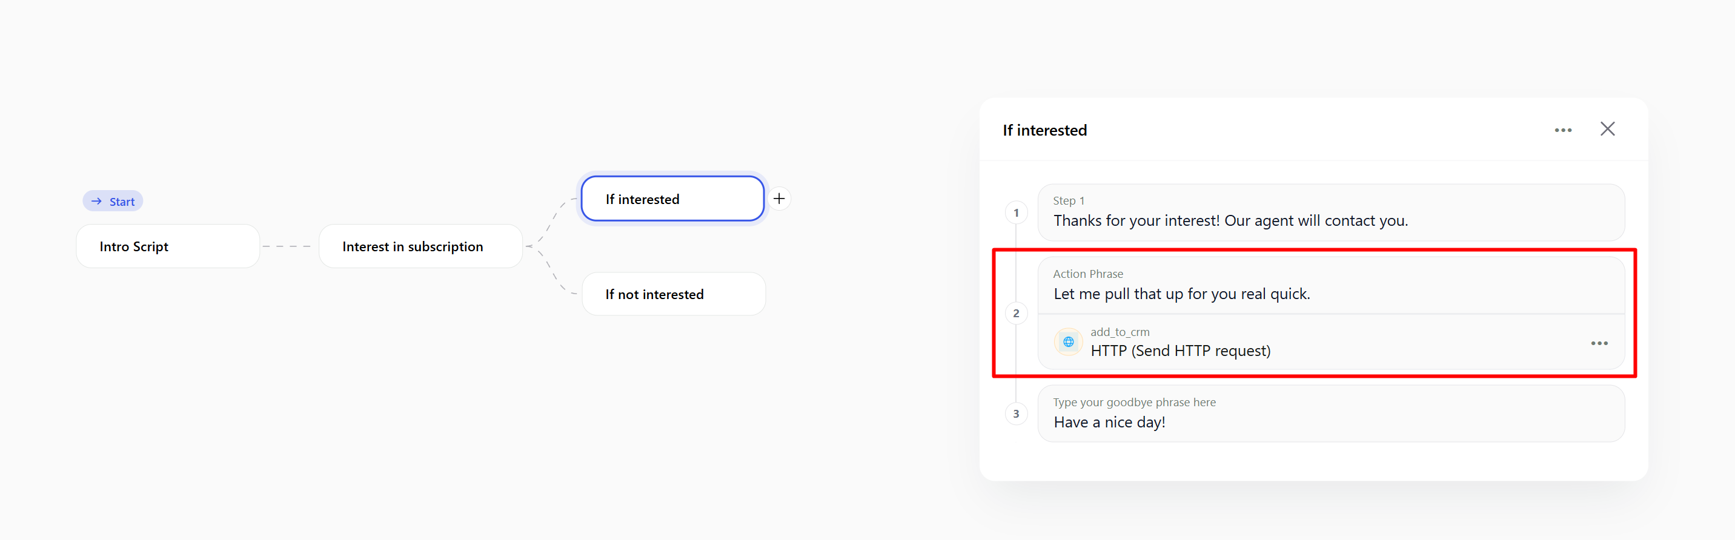Select the Interest in subscription node
The height and width of the screenshot is (540, 1735).
(420, 246)
